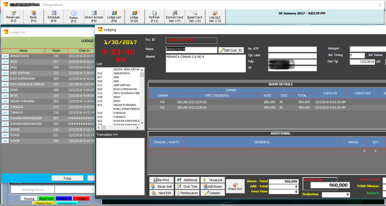
Task: Click the Nama input field
Action: pyautogui.click(x=191, y=49)
